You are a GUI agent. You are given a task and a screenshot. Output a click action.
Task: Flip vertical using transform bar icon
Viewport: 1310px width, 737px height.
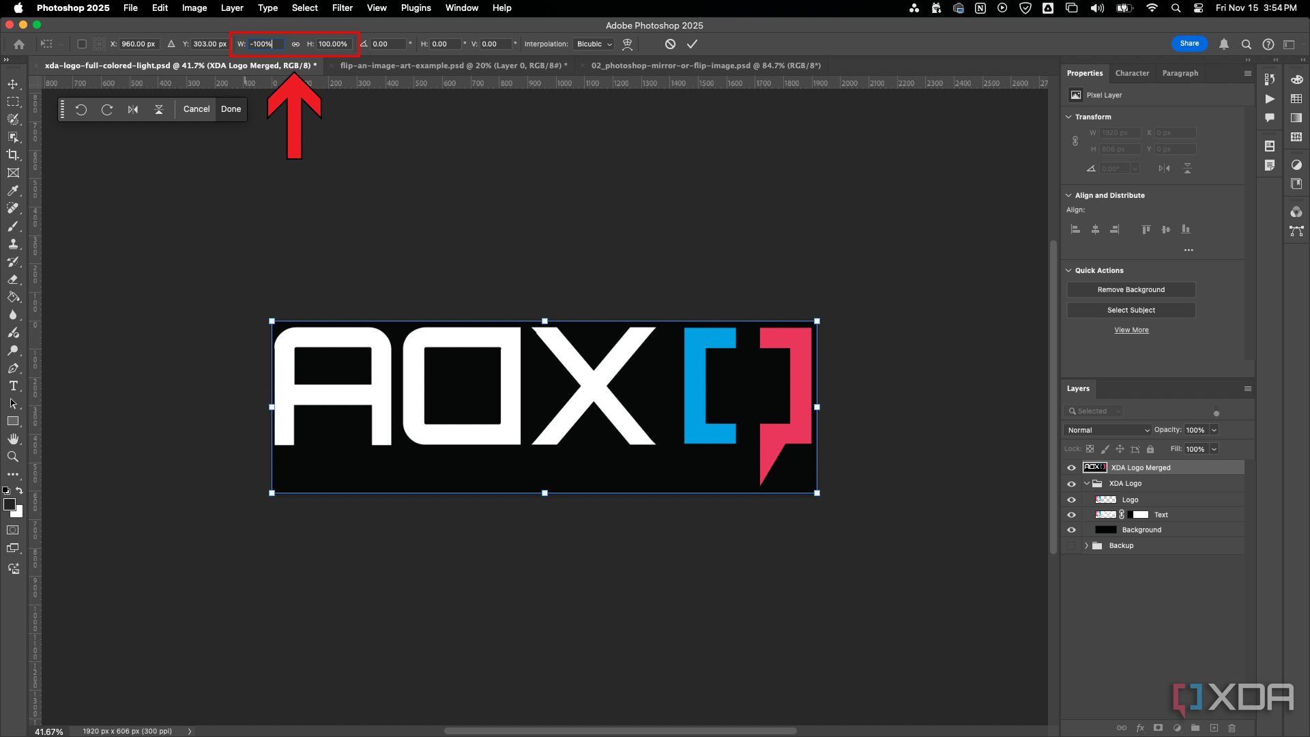(x=159, y=109)
